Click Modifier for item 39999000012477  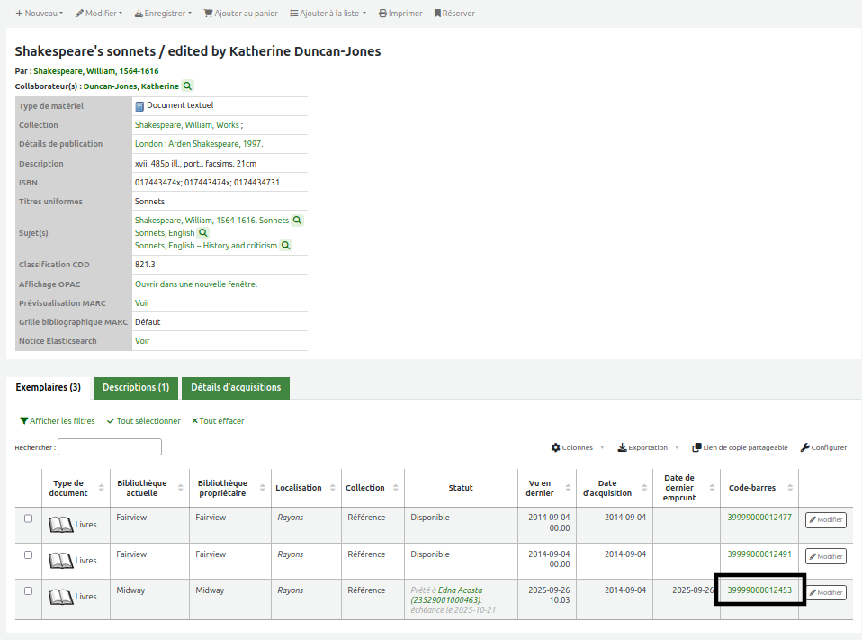(826, 520)
